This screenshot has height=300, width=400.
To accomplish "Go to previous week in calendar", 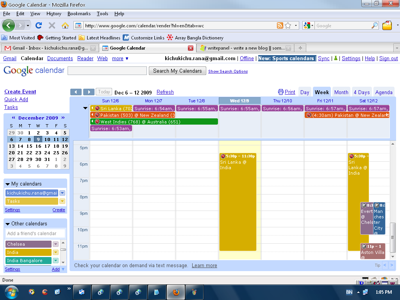I will click(76, 92).
